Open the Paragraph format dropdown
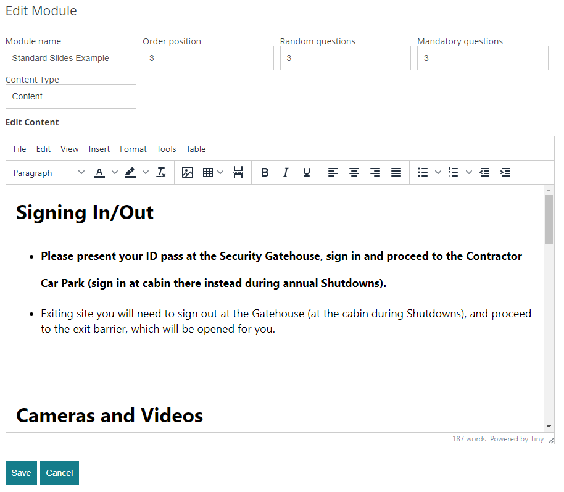Screen dimensions: 564x492 click(x=49, y=173)
